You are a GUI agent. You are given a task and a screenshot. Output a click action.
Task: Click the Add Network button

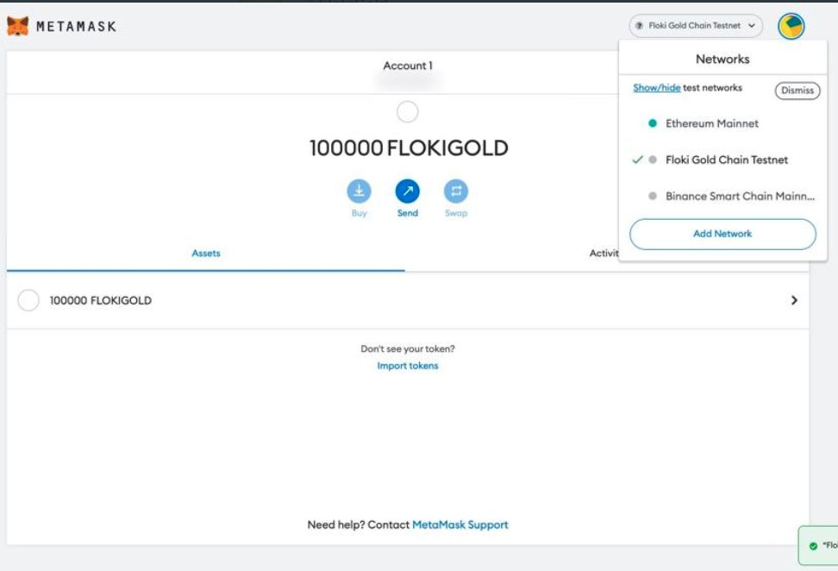(722, 234)
